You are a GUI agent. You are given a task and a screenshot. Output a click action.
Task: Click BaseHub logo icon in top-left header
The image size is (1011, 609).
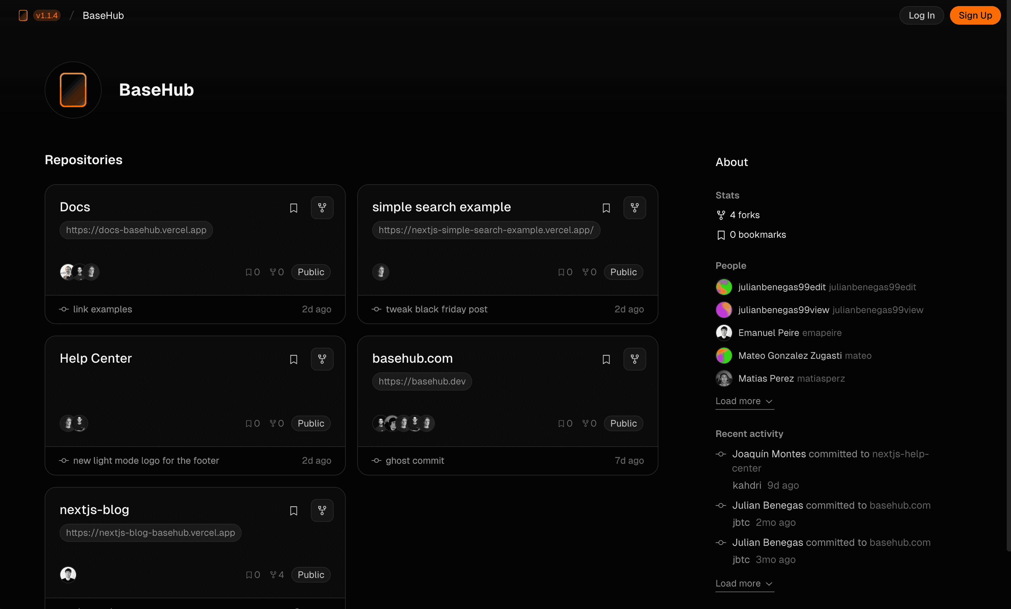pyautogui.click(x=23, y=16)
